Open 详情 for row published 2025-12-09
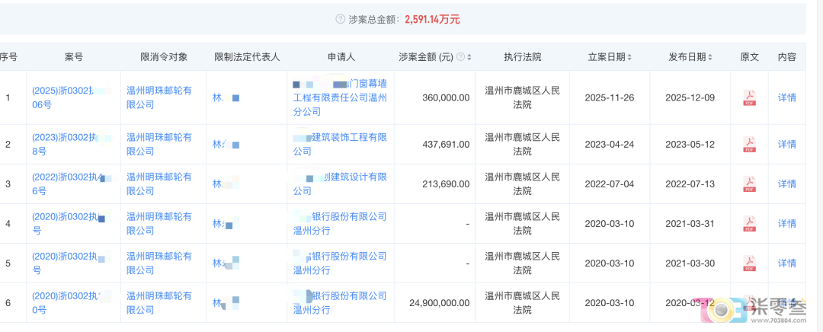This screenshot has width=823, height=332. click(786, 97)
